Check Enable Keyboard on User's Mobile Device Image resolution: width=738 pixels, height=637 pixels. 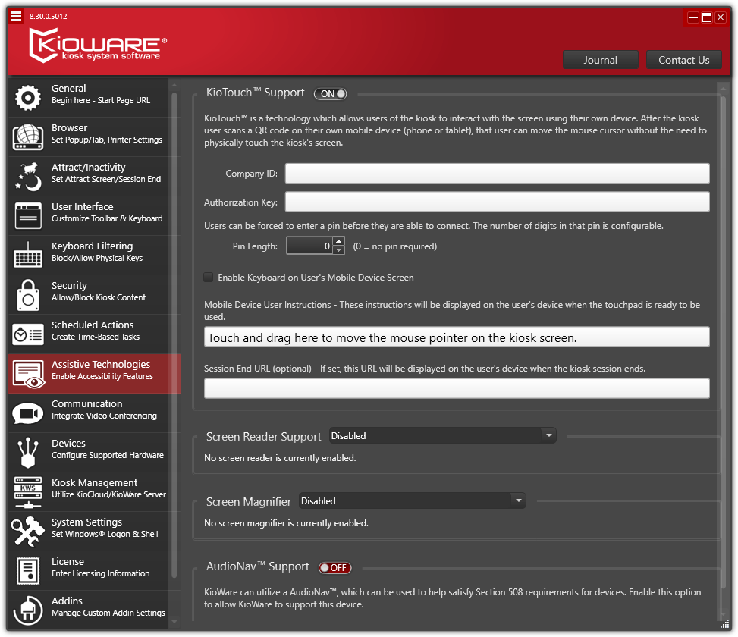click(x=209, y=277)
